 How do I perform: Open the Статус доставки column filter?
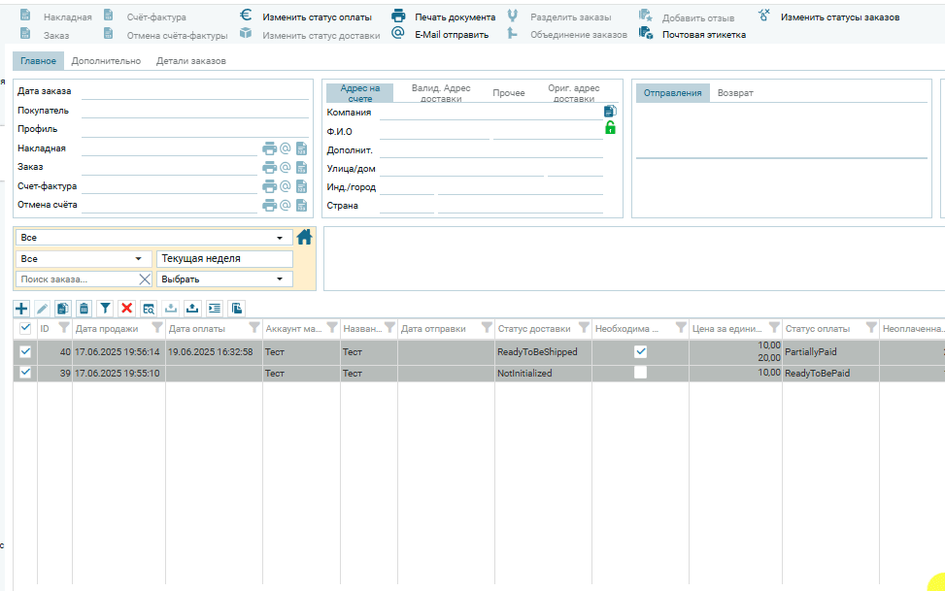[584, 328]
